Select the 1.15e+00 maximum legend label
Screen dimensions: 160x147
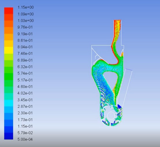click(x=26, y=7)
